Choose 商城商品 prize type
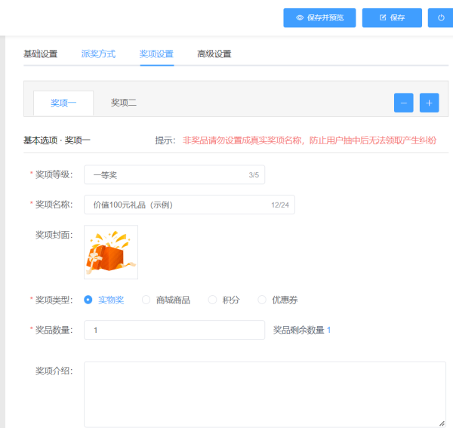This screenshot has width=453, height=428. pyautogui.click(x=146, y=300)
